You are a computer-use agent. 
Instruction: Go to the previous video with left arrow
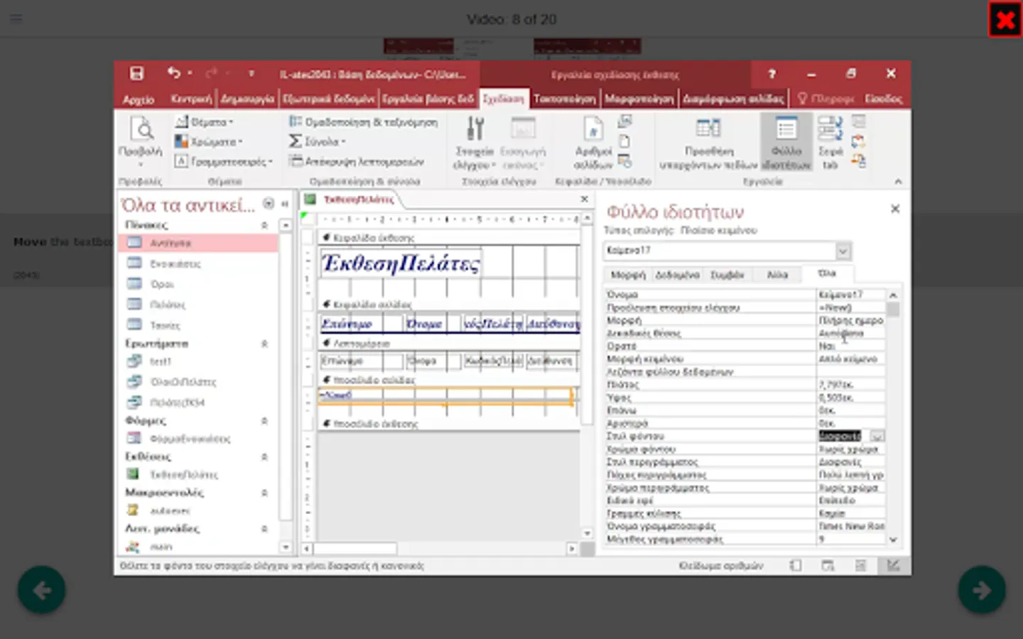coord(42,589)
